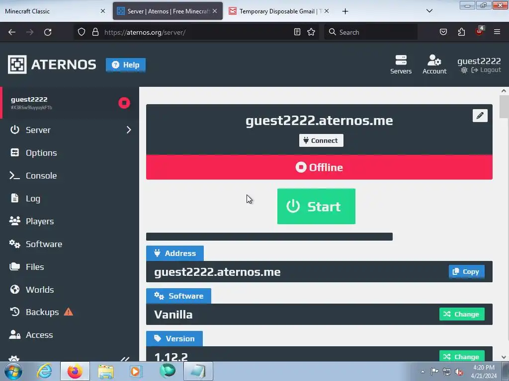Click the browser Search field
Viewport: 509px width, 381px height.
point(371,32)
